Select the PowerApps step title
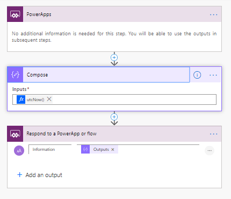This screenshot has width=231, height=199. [x=39, y=14]
